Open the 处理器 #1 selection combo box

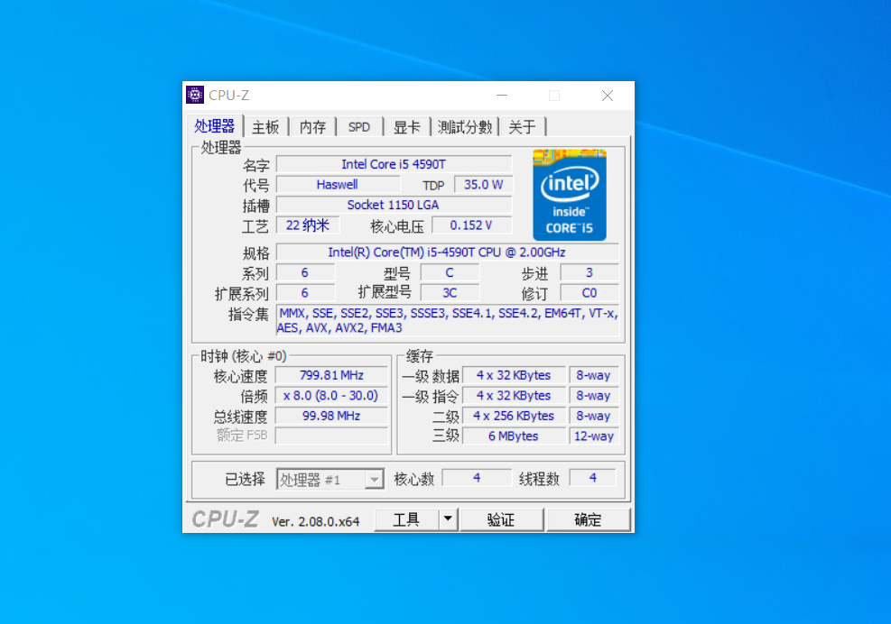330,480
